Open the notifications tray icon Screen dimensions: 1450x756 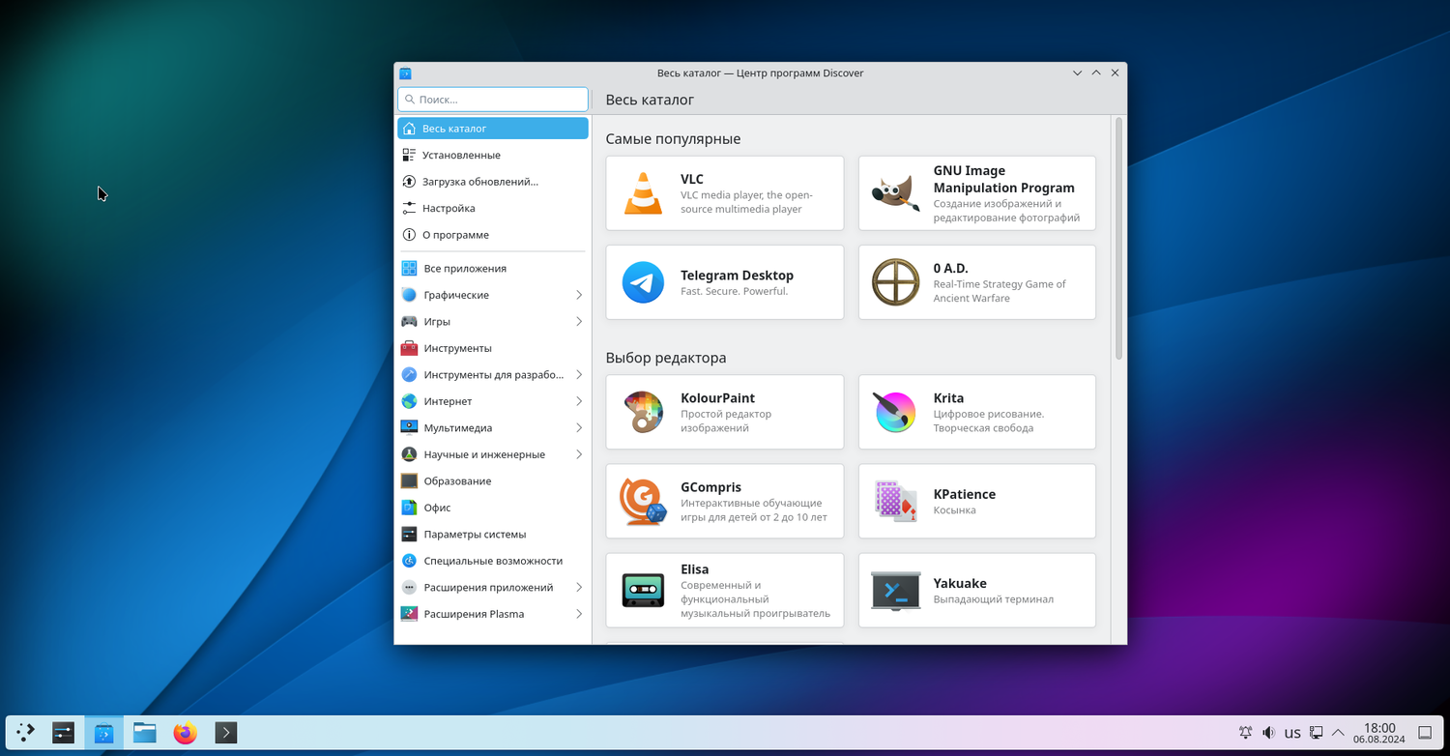point(1246,733)
